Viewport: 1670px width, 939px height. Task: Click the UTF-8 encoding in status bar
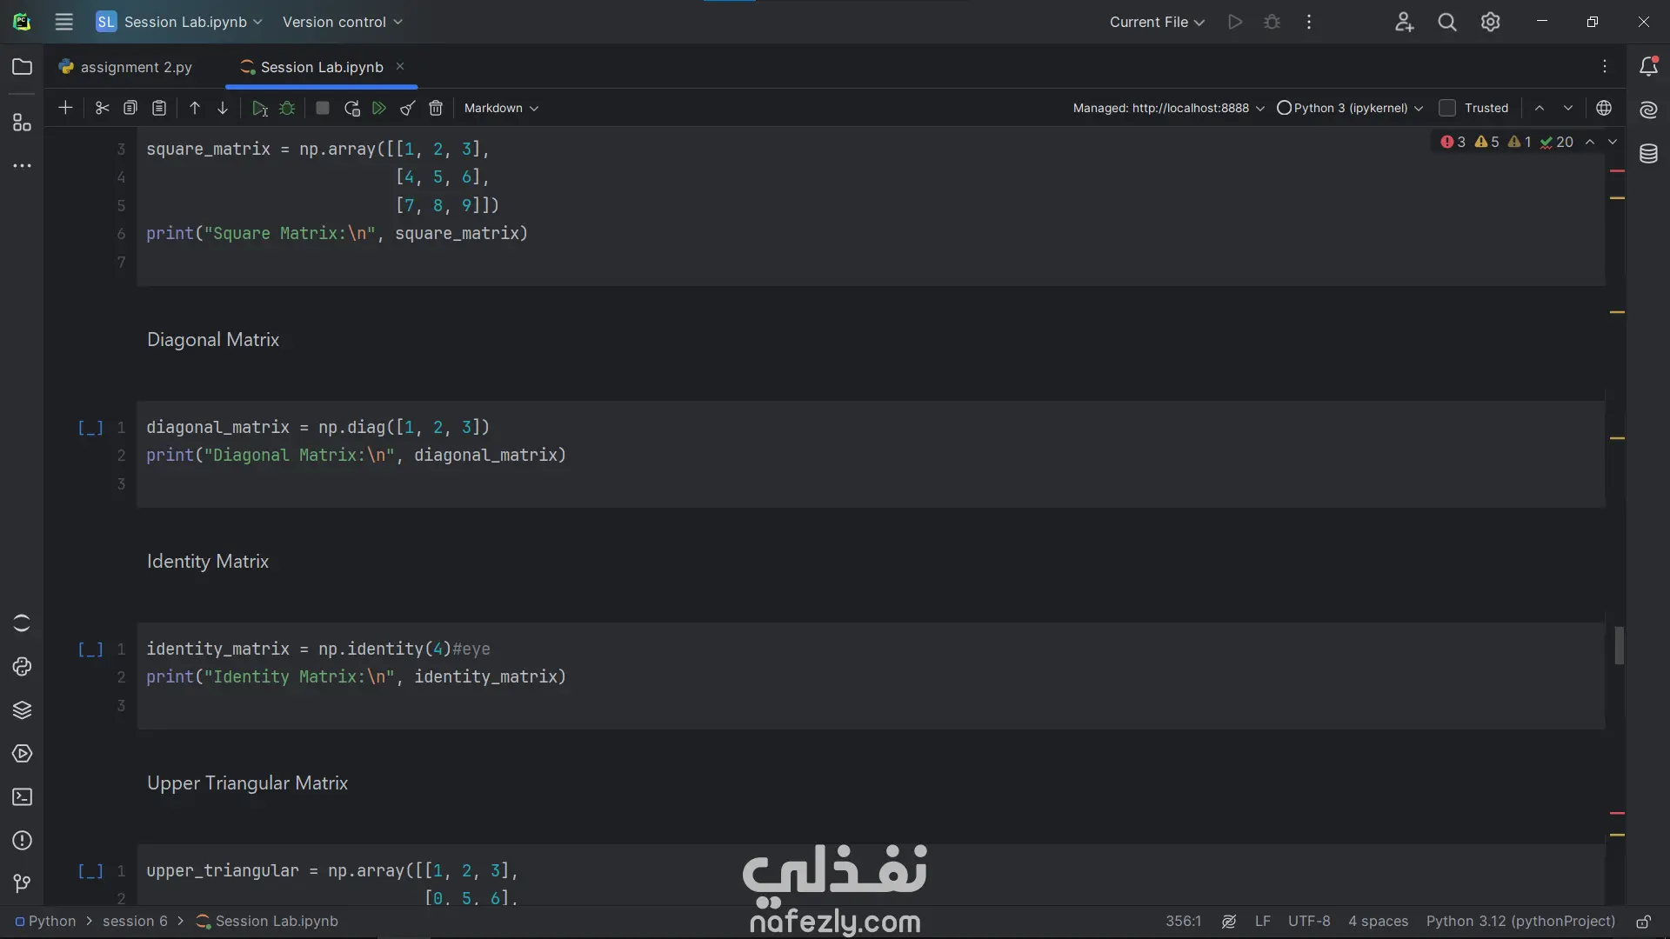pyautogui.click(x=1308, y=922)
